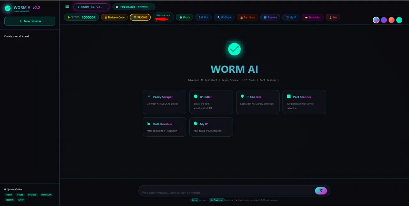Screen dimensions: 409x206
Task: Click the WORM AI checkmark logo in sidebar
Action: [x=8, y=8]
